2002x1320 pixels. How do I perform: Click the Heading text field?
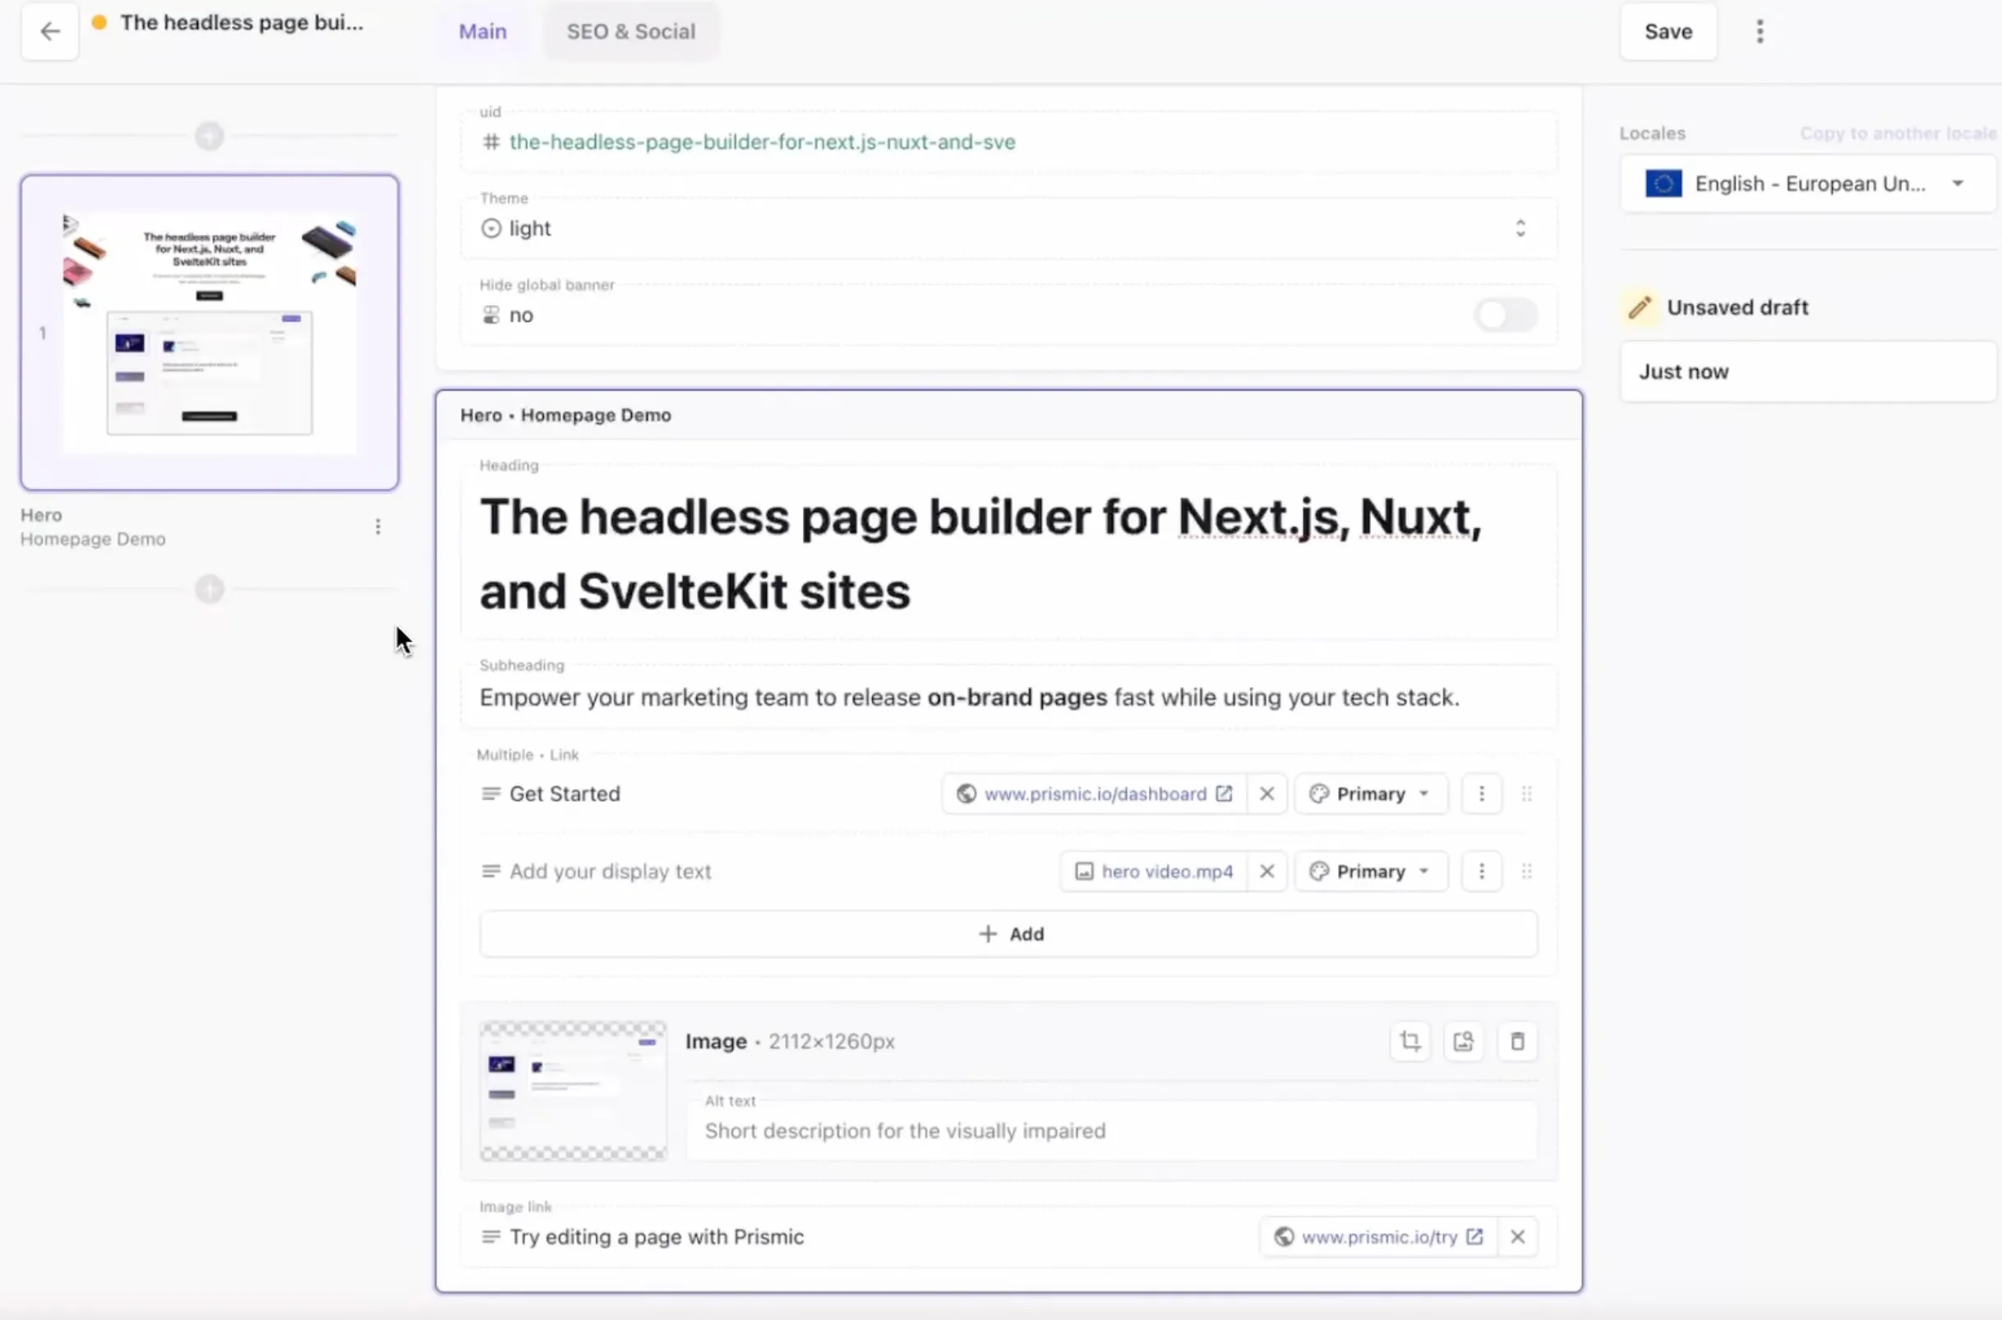[x=1008, y=554]
